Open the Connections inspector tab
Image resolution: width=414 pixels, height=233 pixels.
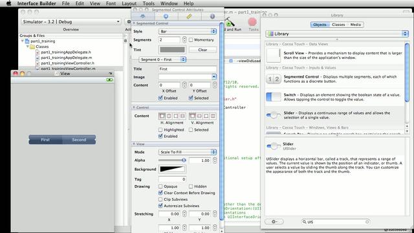point(166,16)
